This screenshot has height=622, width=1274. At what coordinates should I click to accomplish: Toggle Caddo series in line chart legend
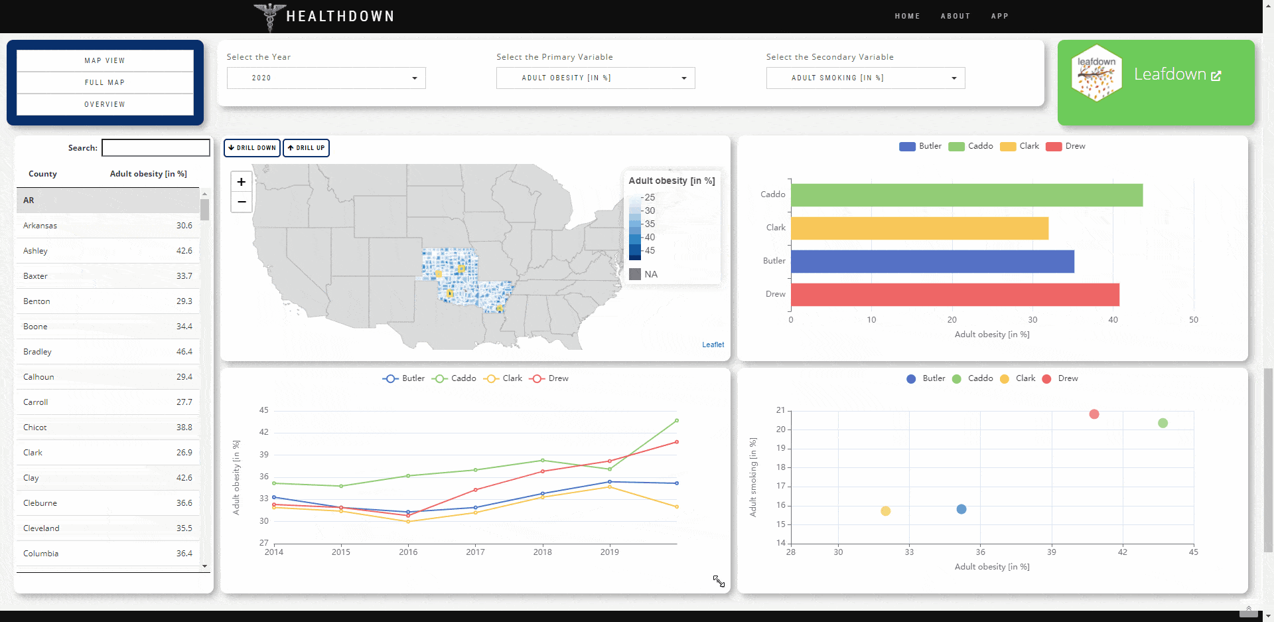[x=454, y=378]
